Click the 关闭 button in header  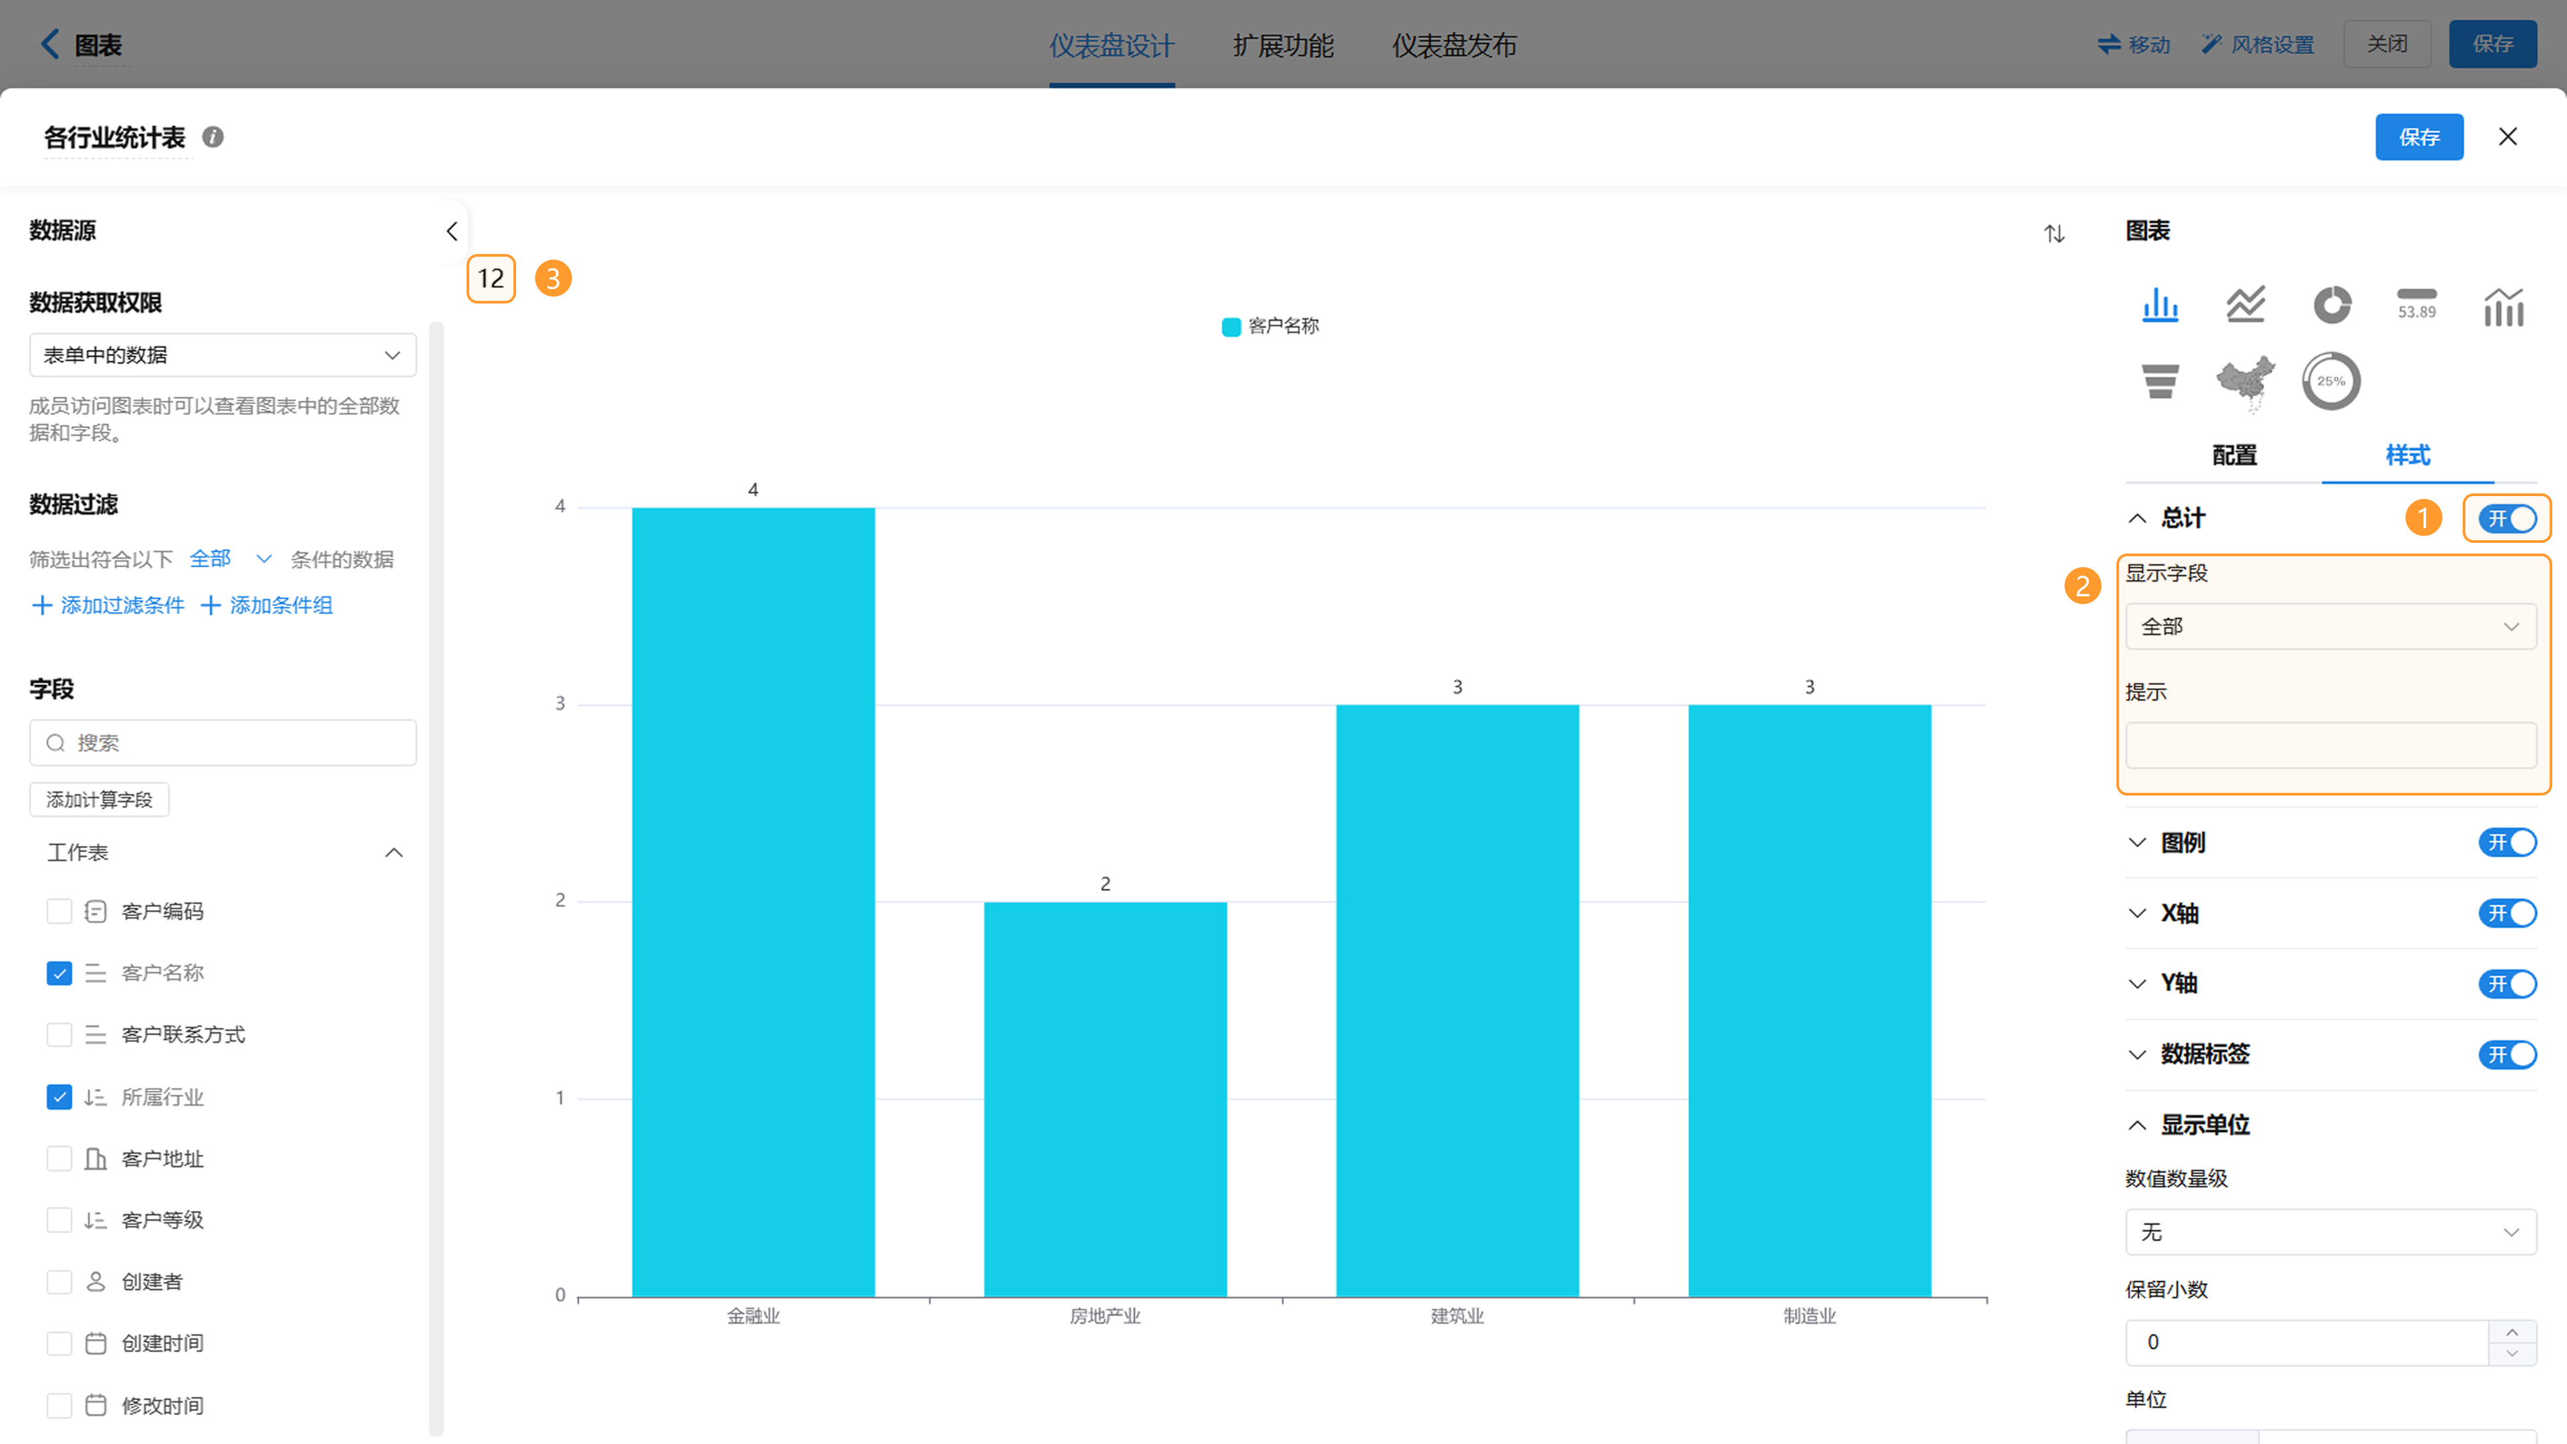(2387, 44)
